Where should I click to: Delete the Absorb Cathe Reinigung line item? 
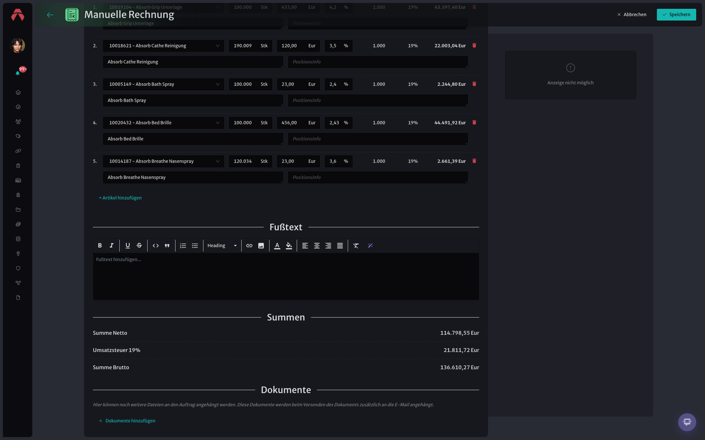tap(474, 45)
